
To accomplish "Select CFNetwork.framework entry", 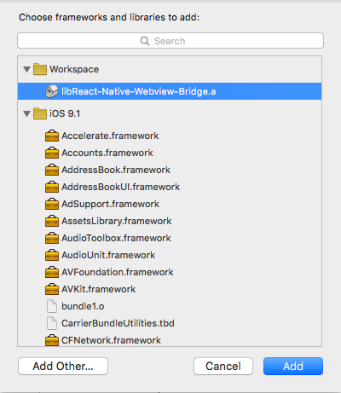I will (x=170, y=340).
